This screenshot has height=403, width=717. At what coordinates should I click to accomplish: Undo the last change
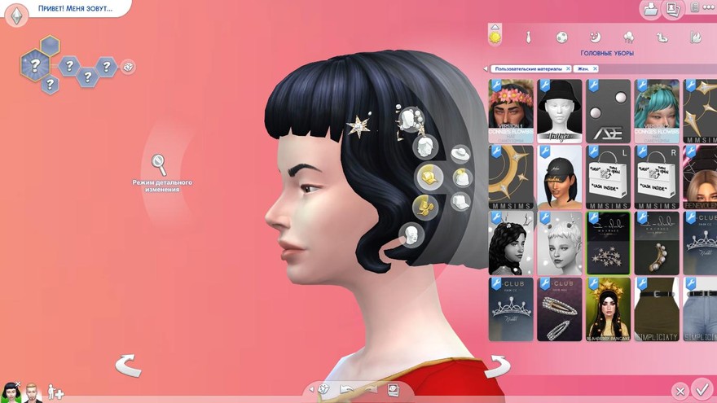point(348,390)
